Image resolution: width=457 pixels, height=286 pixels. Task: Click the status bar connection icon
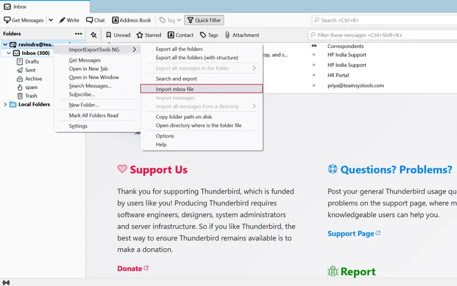click(x=6, y=283)
